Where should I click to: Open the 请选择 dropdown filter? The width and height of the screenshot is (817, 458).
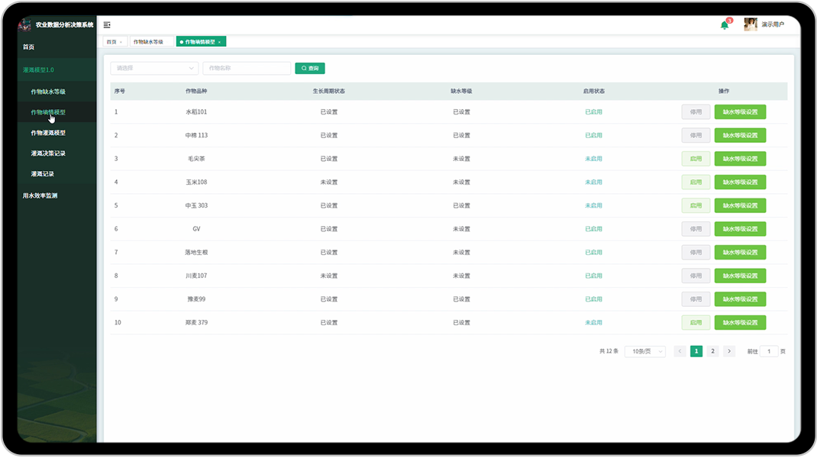pyautogui.click(x=154, y=68)
